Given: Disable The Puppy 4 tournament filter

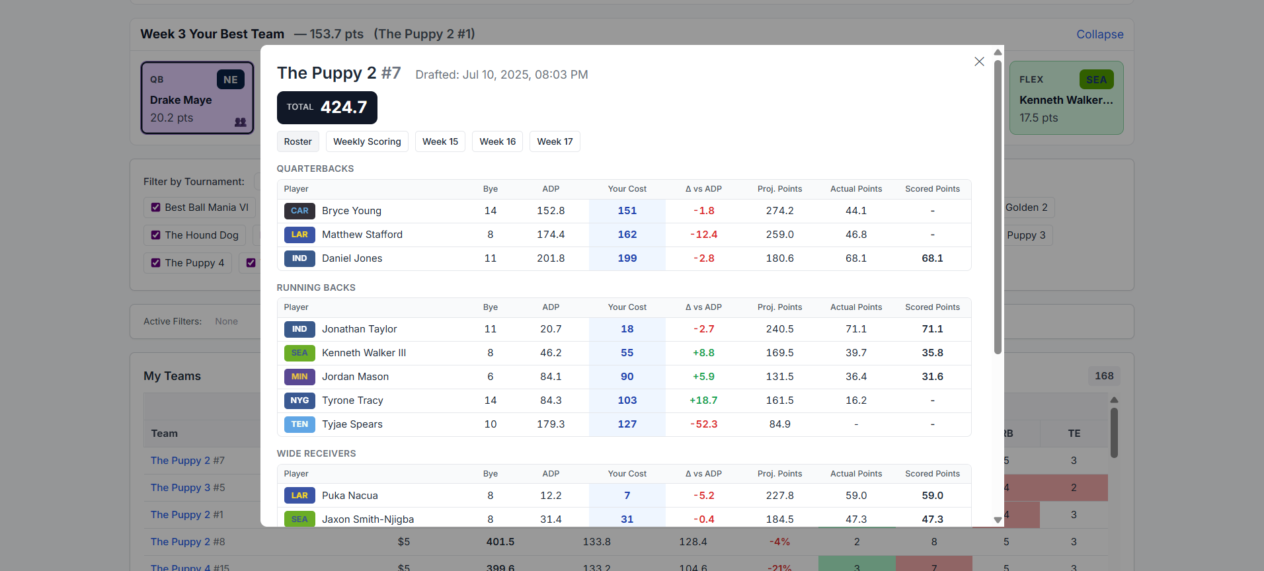Looking at the screenshot, I should (156, 263).
